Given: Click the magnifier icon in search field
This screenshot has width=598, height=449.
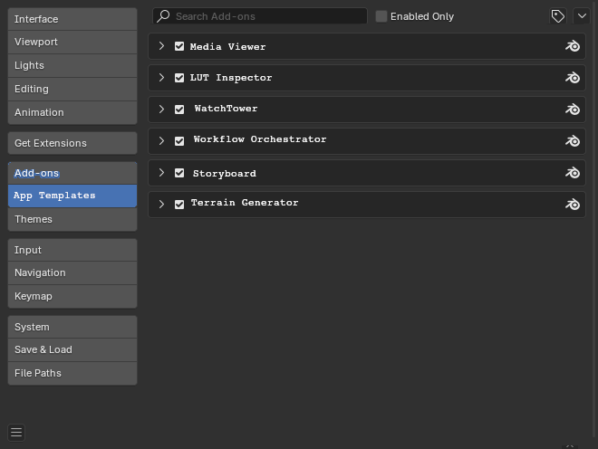Looking at the screenshot, I should [164, 16].
